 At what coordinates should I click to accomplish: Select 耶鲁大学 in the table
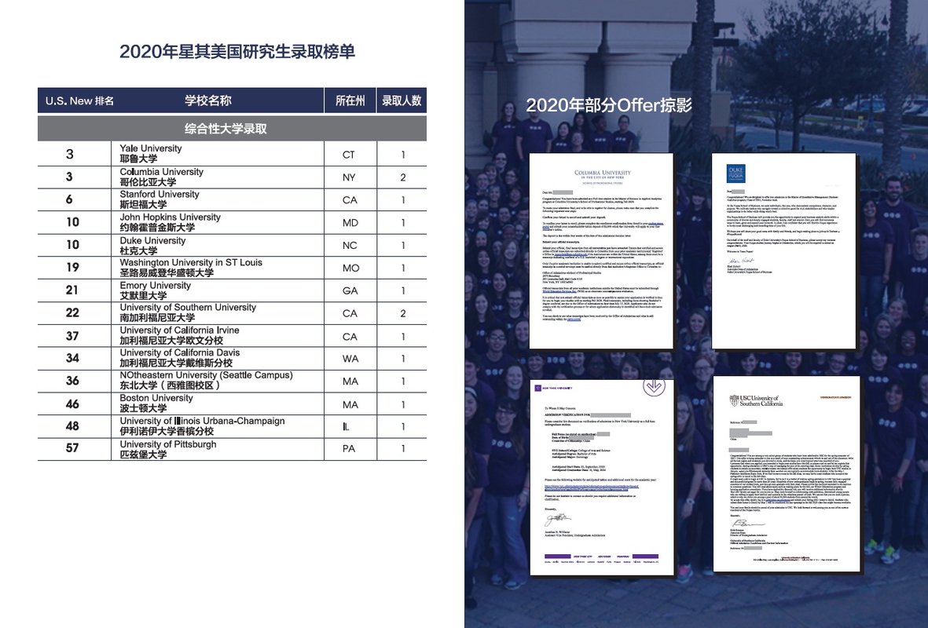click(138, 159)
